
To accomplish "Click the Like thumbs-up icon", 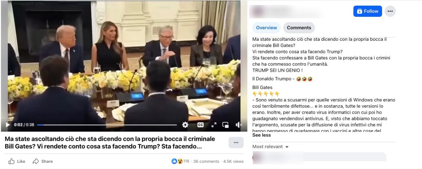I will [x=12, y=161].
